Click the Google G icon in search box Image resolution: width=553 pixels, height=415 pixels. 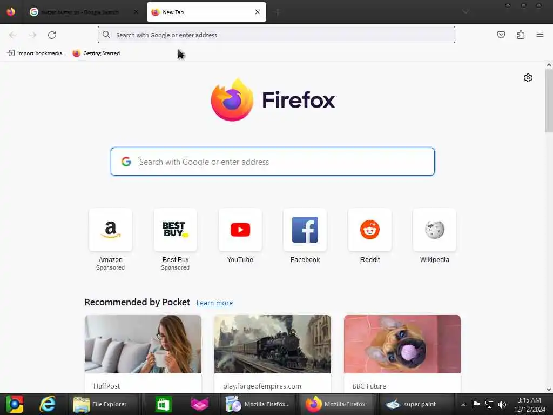point(126,162)
